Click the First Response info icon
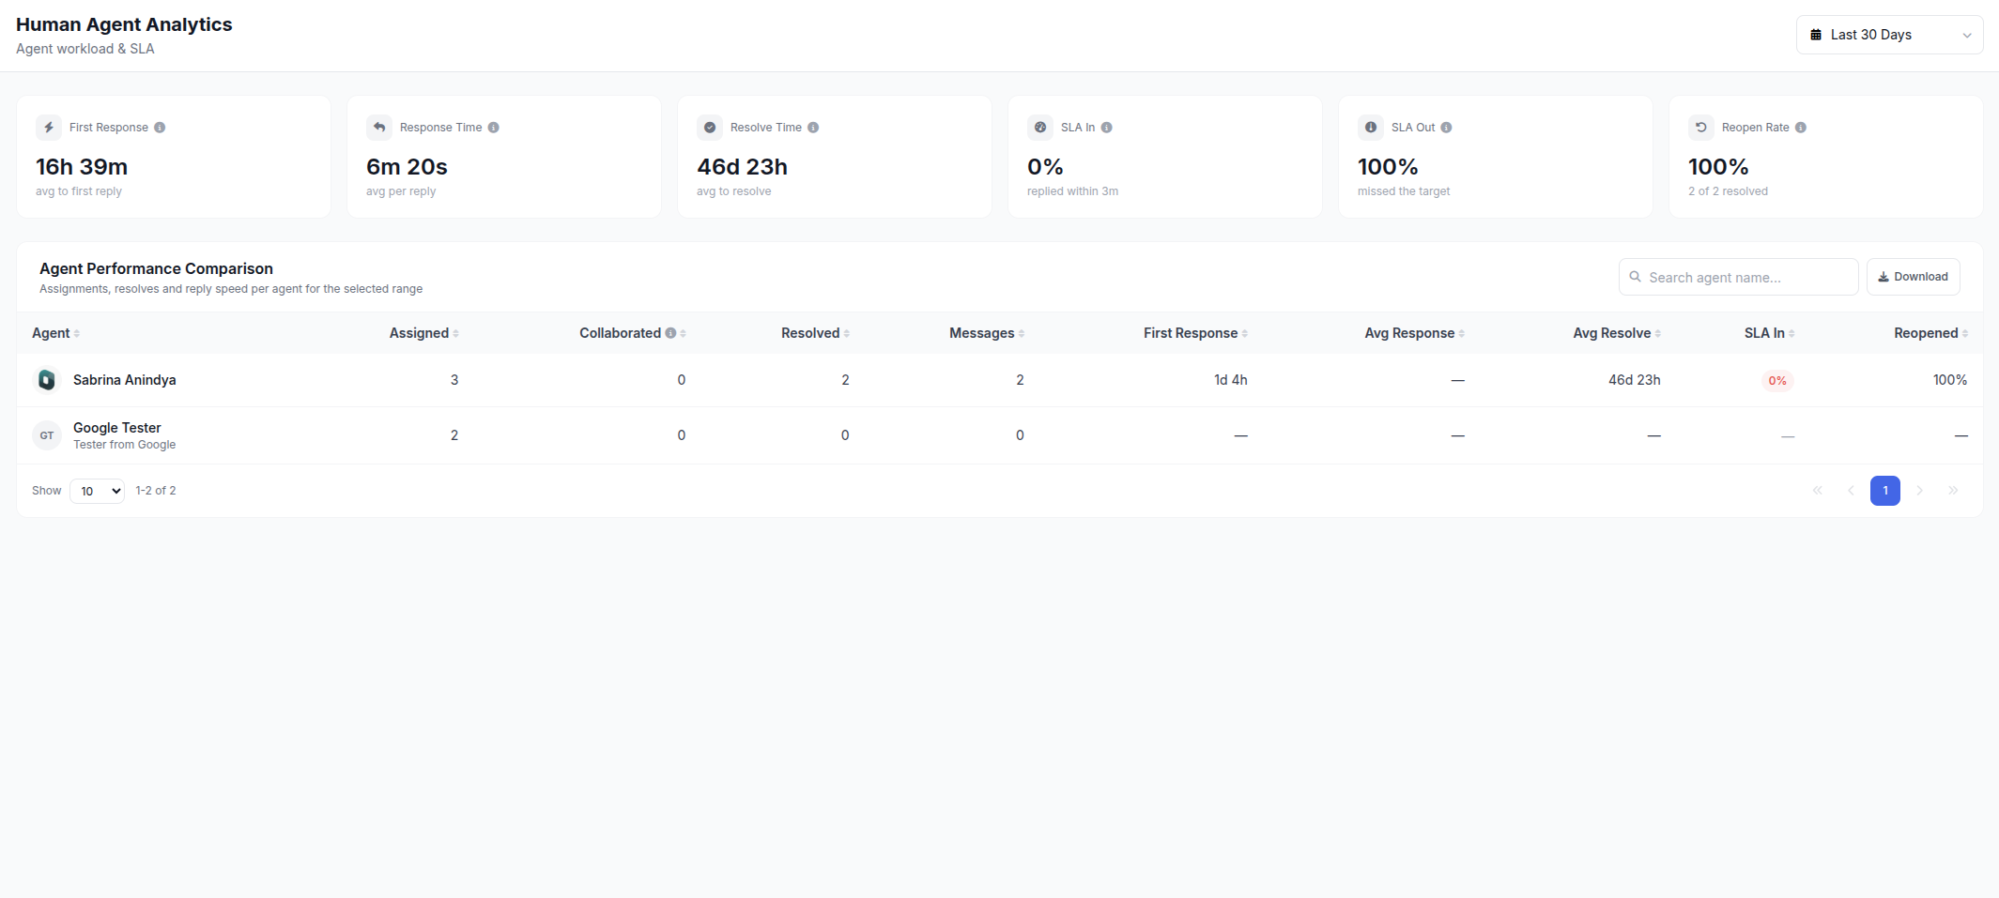1999x898 pixels. coord(160,128)
